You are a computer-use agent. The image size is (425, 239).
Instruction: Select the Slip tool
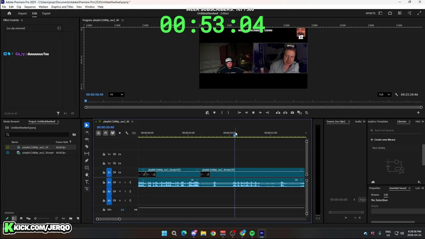pyautogui.click(x=87, y=153)
